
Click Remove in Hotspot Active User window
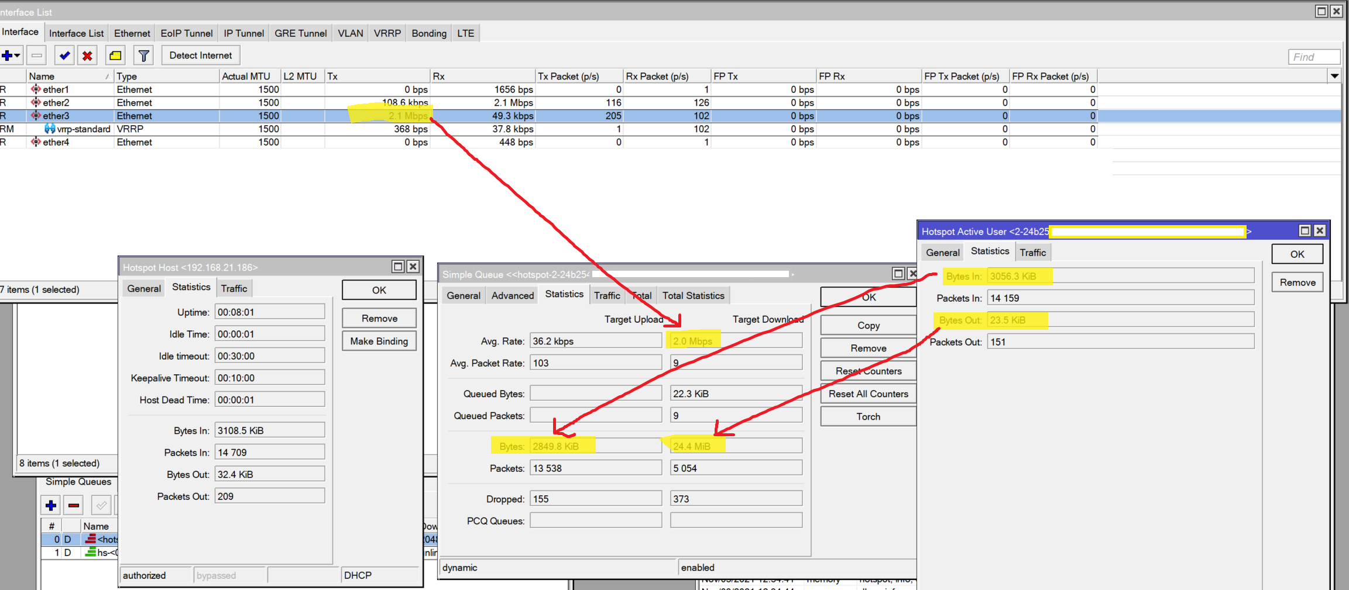coord(1297,282)
